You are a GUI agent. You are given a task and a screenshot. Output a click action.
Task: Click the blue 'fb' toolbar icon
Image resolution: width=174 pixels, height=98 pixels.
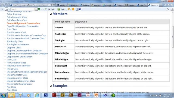pyautogui.click(x=77, y=9)
